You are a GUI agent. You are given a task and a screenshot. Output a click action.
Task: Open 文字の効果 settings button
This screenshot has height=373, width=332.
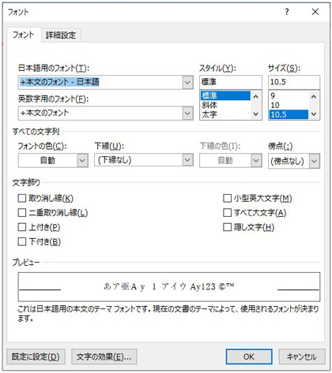pos(104,356)
